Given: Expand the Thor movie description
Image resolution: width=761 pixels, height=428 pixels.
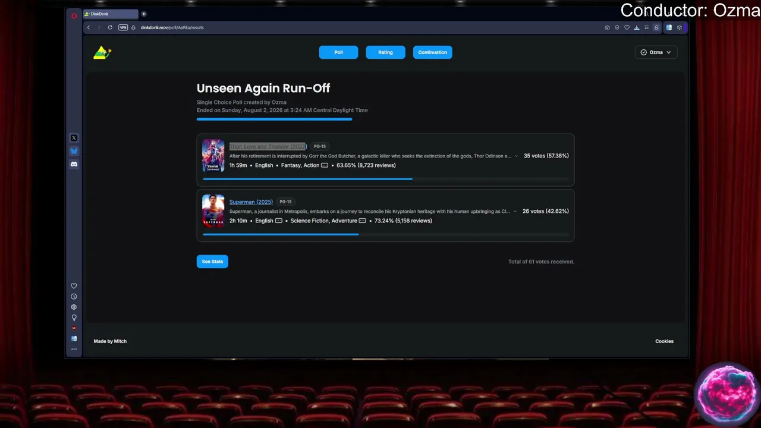Looking at the screenshot, I should (x=516, y=156).
